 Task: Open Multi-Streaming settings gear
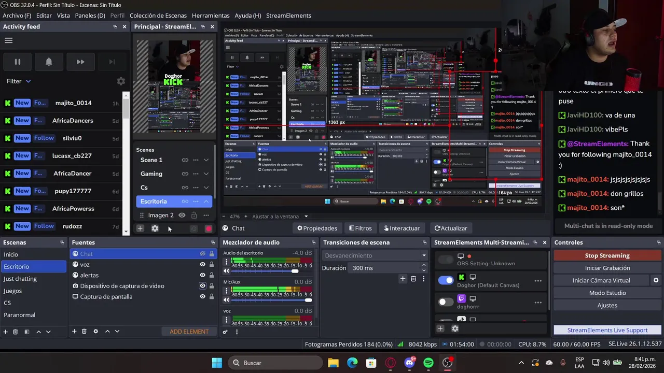click(455, 328)
